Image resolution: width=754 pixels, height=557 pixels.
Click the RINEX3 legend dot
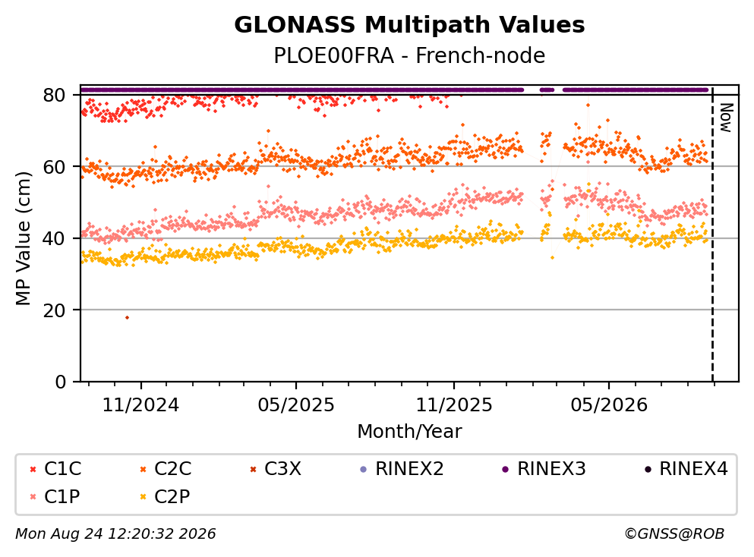click(x=506, y=470)
